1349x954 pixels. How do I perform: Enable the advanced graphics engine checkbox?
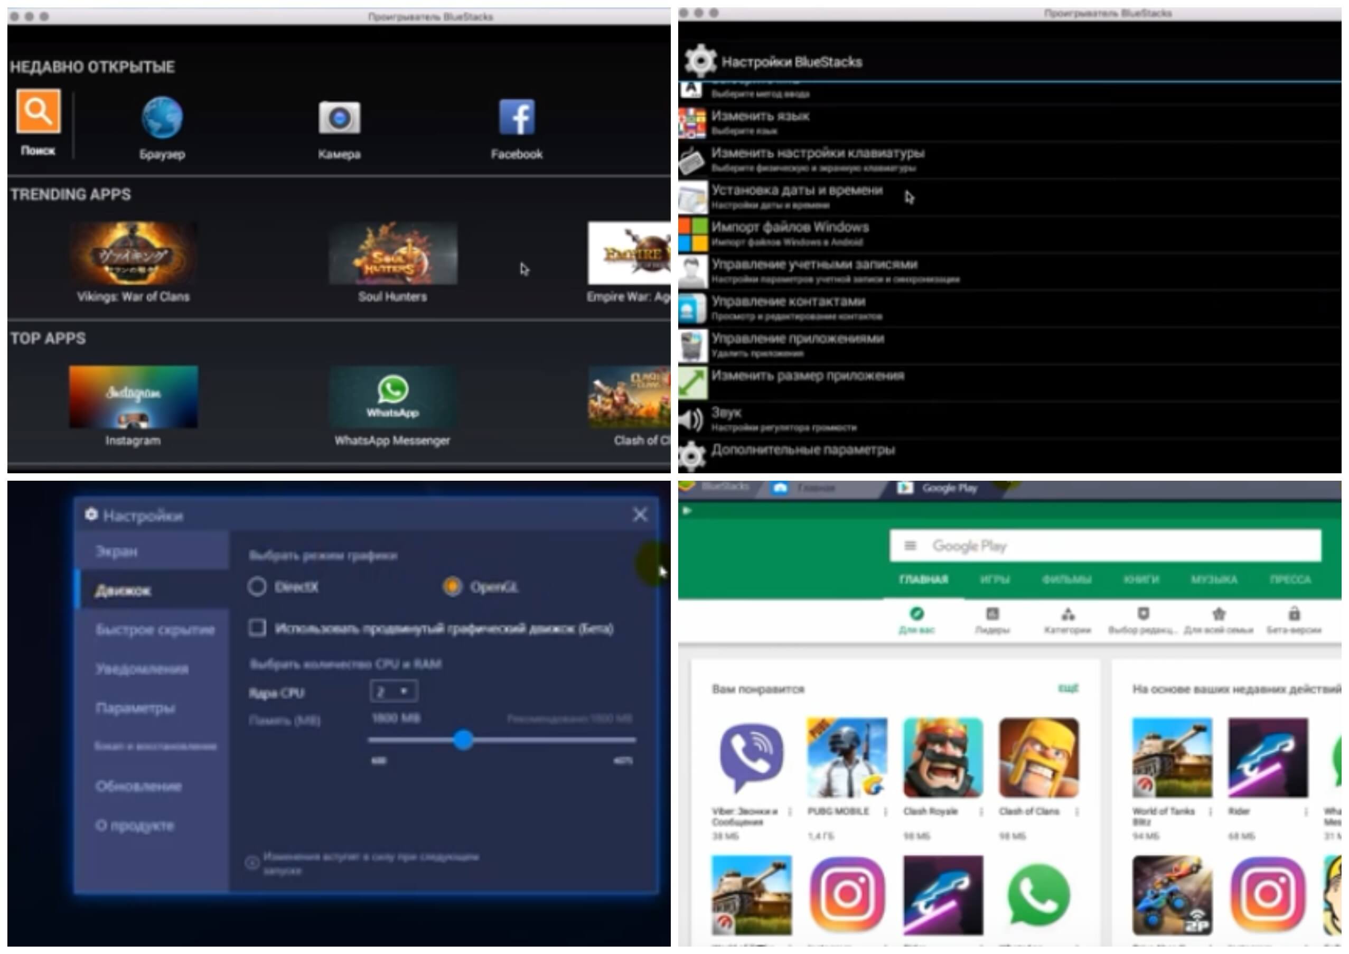click(x=257, y=628)
